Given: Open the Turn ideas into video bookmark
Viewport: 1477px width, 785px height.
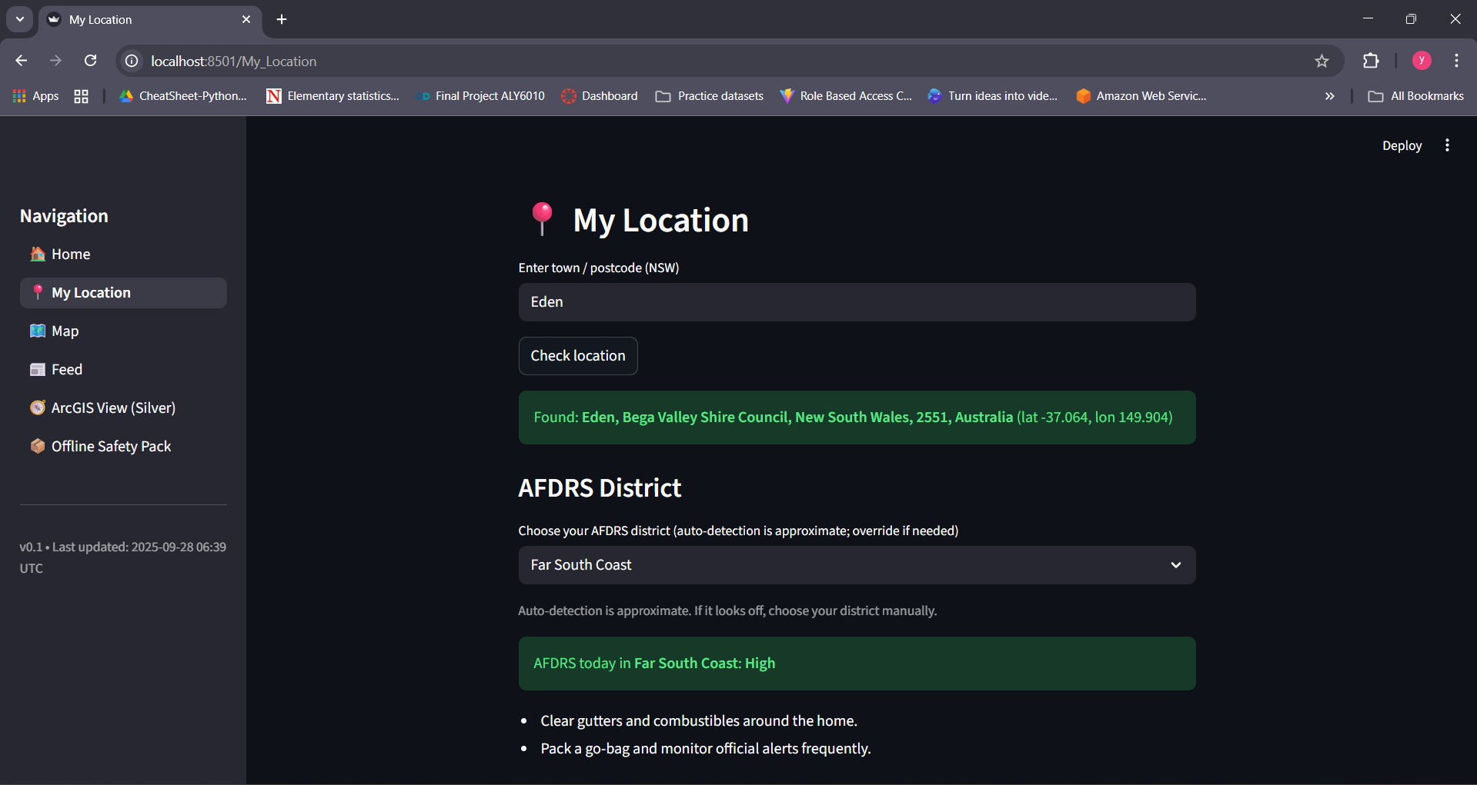Looking at the screenshot, I should click(992, 96).
